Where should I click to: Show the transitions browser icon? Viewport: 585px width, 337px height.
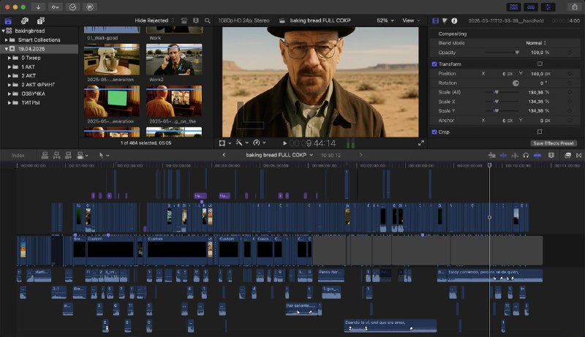(578, 155)
